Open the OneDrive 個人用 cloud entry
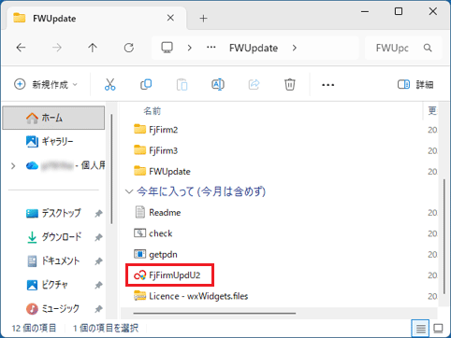This screenshot has width=451, height=338. (65, 165)
